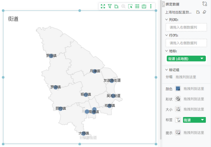Click the box selection cursor tool
Image resolution: width=211 pixels, height=147 pixels.
point(130,6)
